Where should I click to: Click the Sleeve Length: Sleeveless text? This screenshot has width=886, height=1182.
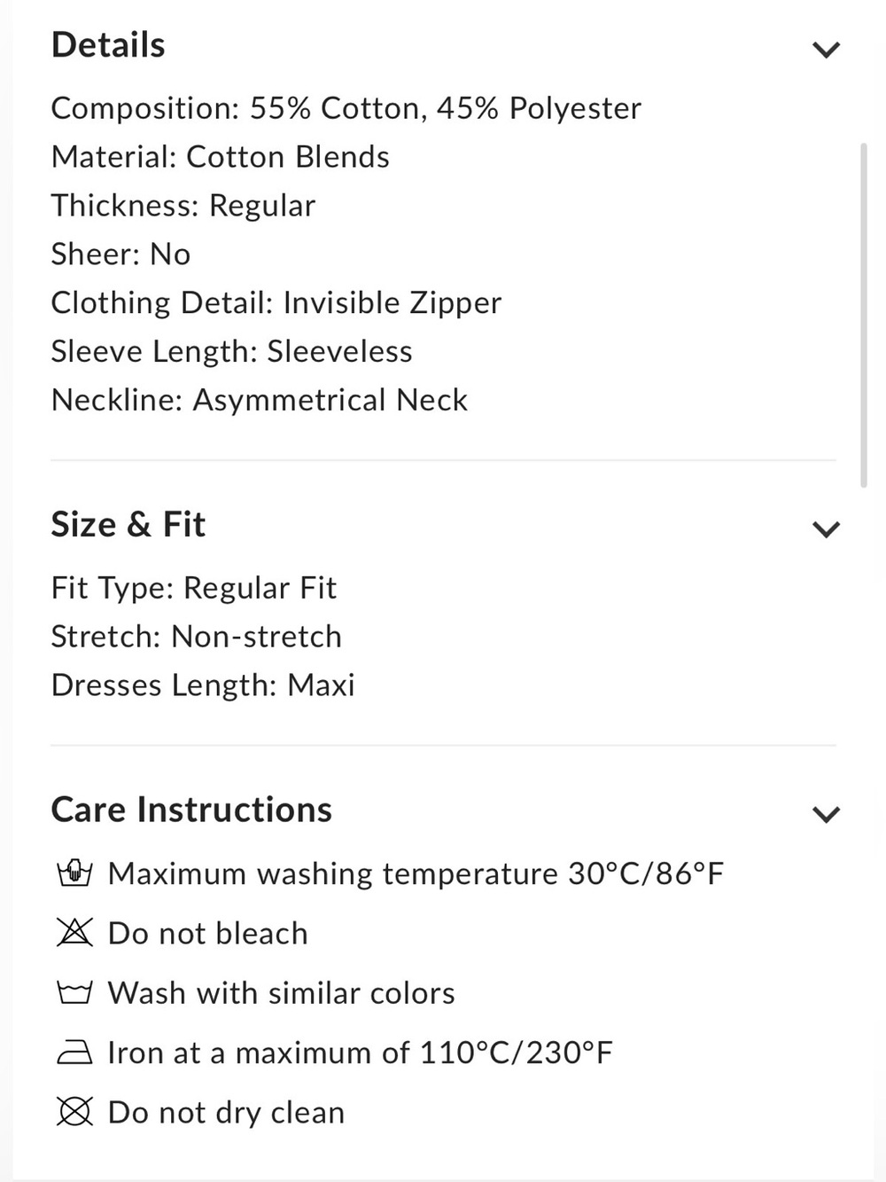click(232, 351)
